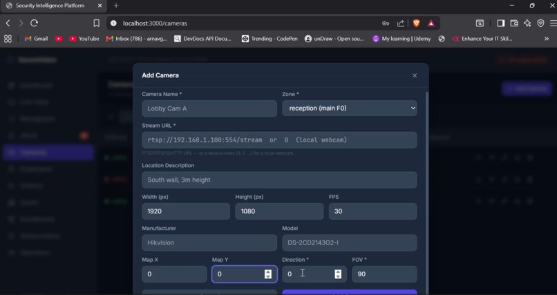Image resolution: width=557 pixels, height=295 pixels.
Task: Open Trending - CodePen bookmark
Action: [270, 39]
